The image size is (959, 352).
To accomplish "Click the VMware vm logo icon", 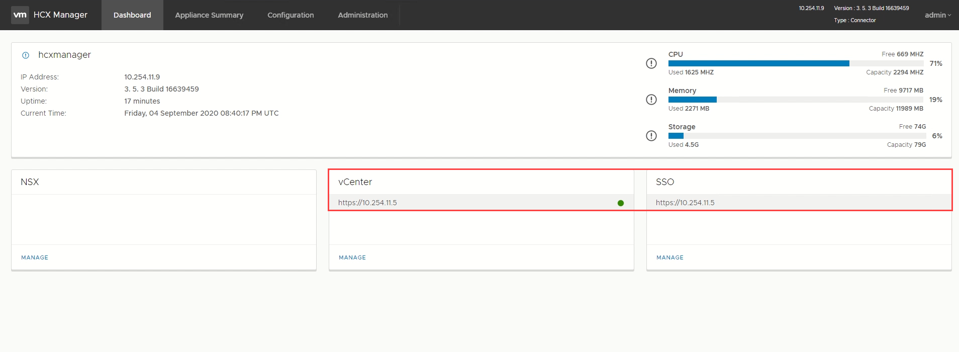I will coord(20,15).
